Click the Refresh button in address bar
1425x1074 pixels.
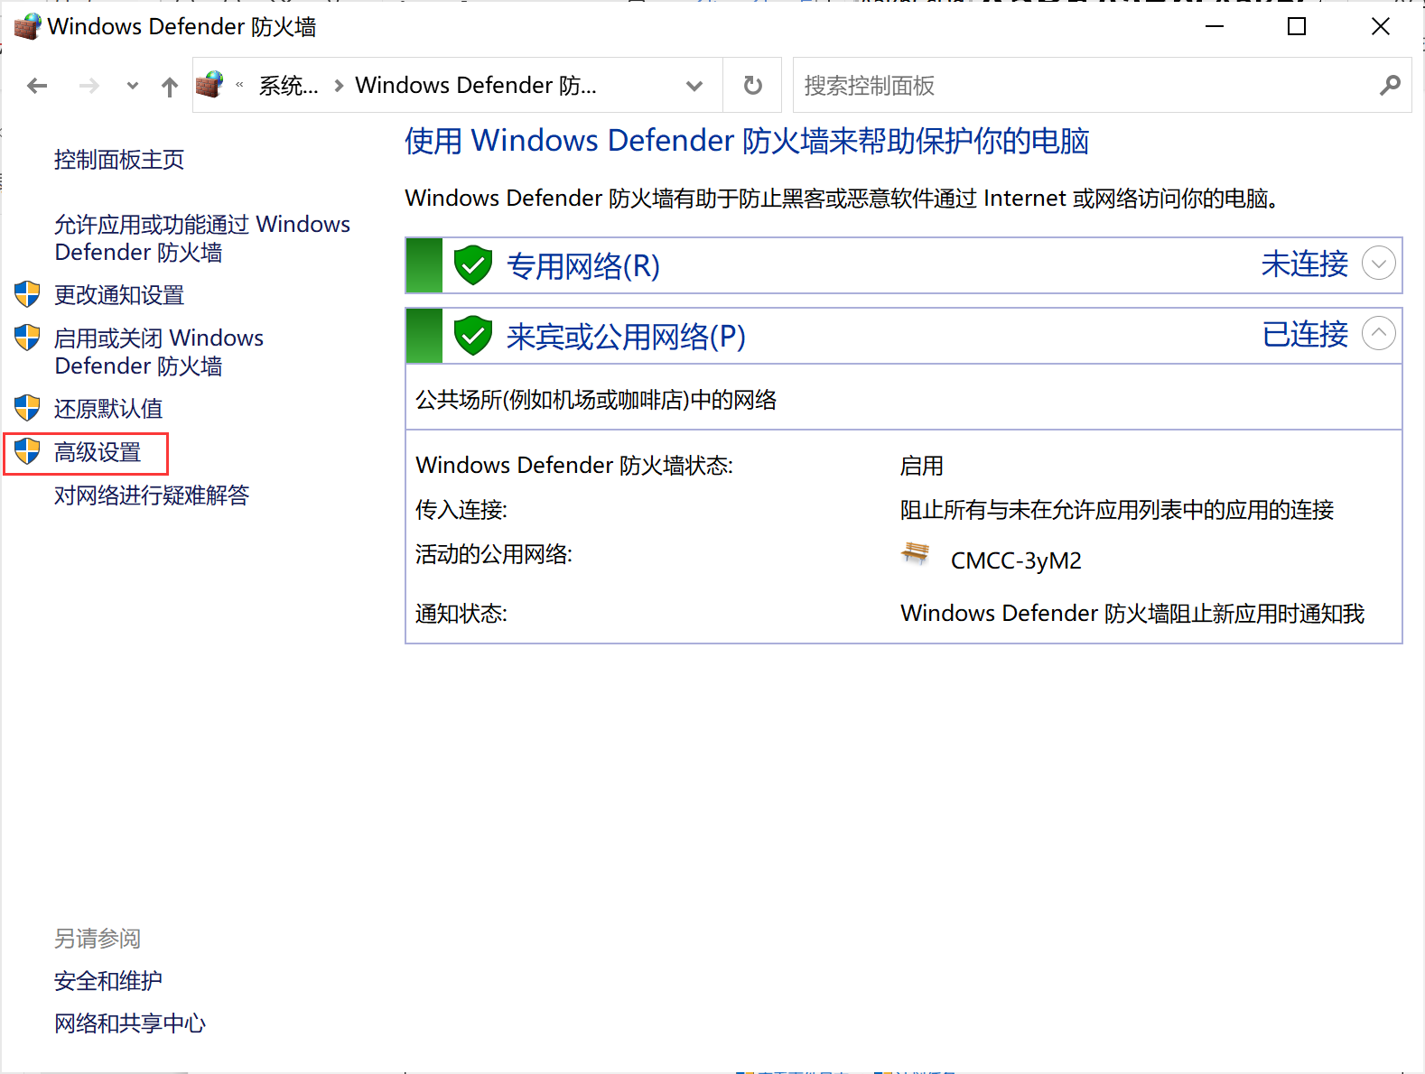coord(752,86)
